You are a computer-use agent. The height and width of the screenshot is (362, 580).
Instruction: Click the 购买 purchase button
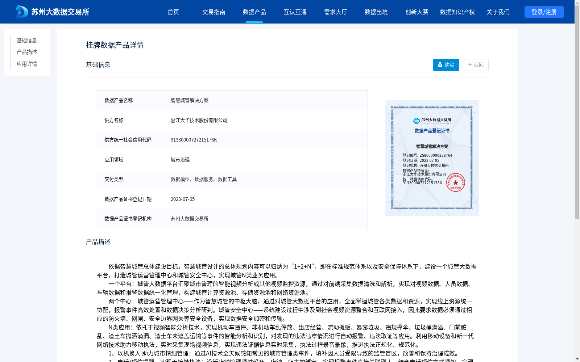446,65
